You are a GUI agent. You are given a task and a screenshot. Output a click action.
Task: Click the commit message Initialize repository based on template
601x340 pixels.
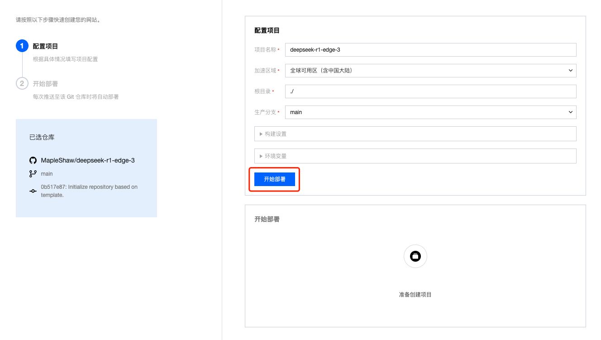pos(89,191)
